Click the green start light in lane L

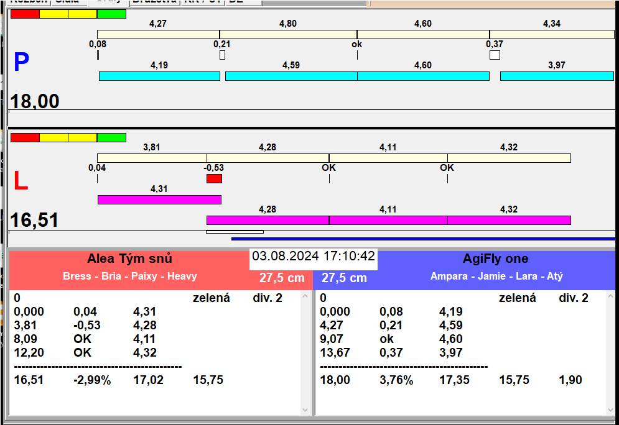(111, 137)
